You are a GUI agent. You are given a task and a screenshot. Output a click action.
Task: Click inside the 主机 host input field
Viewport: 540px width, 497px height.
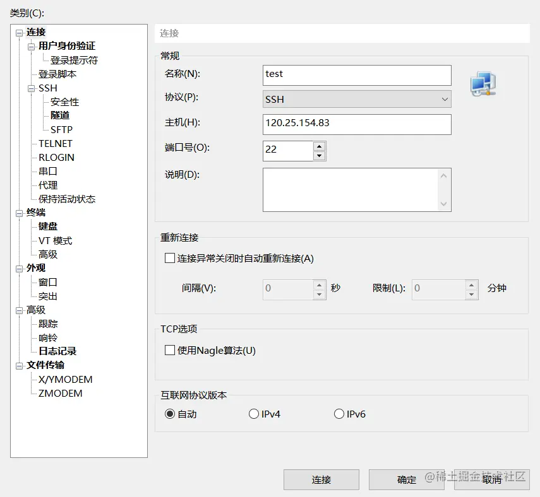click(357, 124)
